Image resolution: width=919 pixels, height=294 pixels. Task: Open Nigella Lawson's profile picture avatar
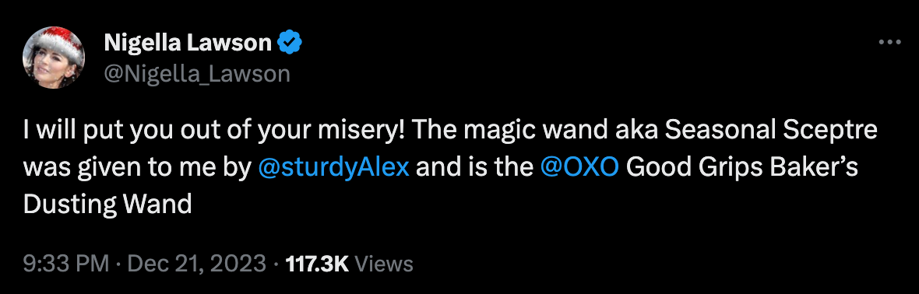click(x=54, y=58)
